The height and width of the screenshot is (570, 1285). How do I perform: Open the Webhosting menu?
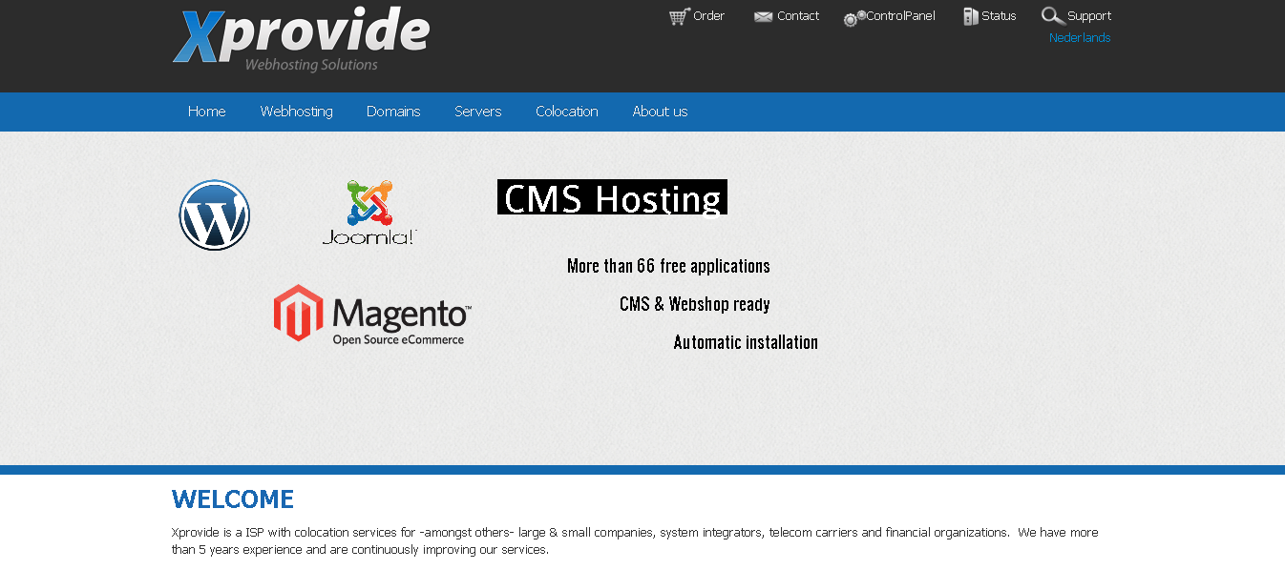[x=297, y=112]
